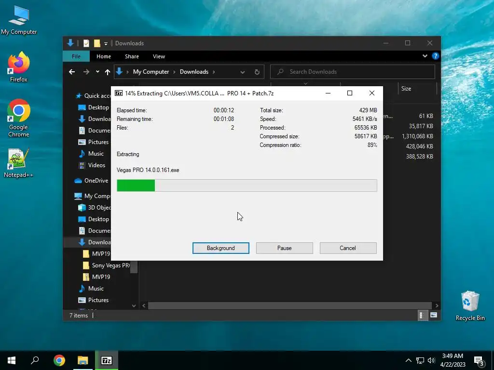The width and height of the screenshot is (494, 370).
Task: Switch to File Explorer taskbar icon
Action: click(x=83, y=360)
